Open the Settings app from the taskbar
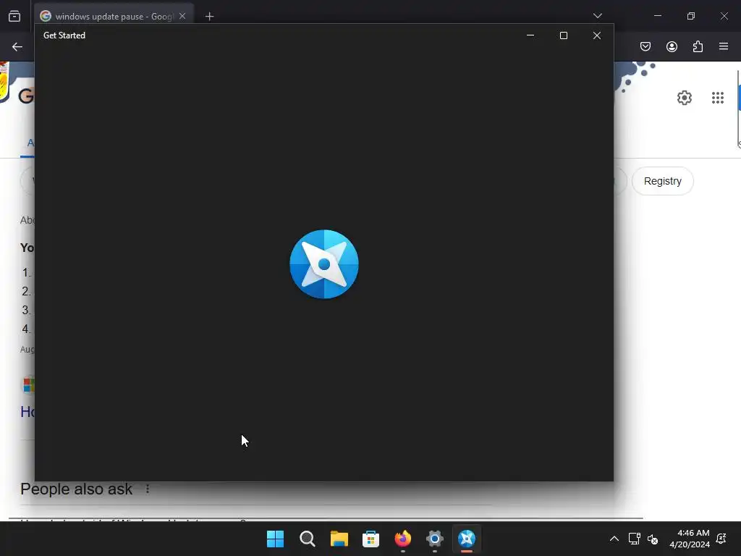 tap(435, 539)
